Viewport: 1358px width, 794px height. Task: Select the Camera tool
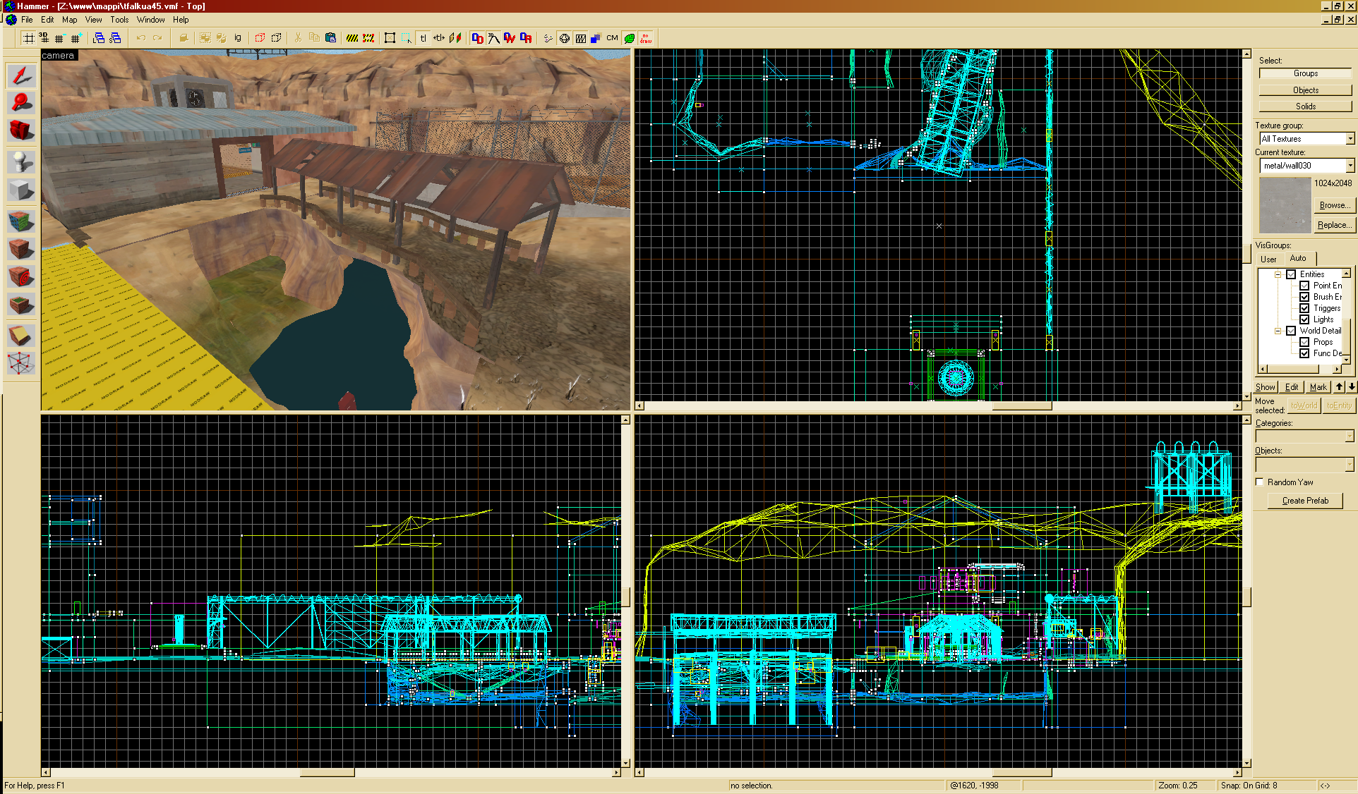(x=21, y=131)
